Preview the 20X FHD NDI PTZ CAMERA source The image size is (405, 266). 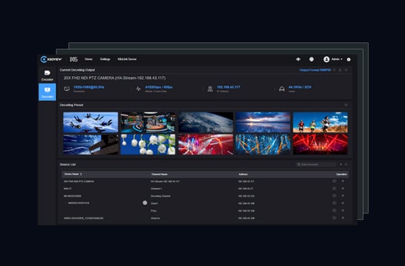pos(334,181)
